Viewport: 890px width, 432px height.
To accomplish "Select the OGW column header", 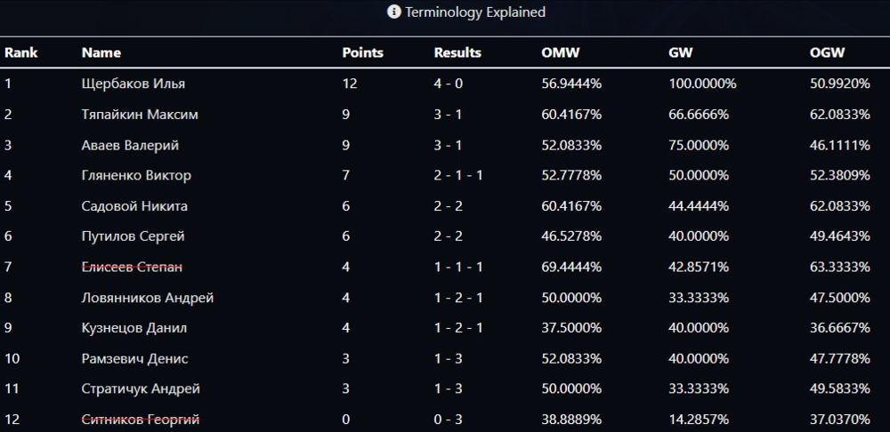I will 827,52.
